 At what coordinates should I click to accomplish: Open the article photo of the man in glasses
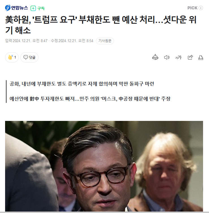point(104,166)
